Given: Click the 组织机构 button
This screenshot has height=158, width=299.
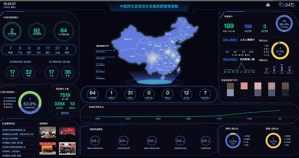Looking at the screenshot, I should click(x=65, y=113).
